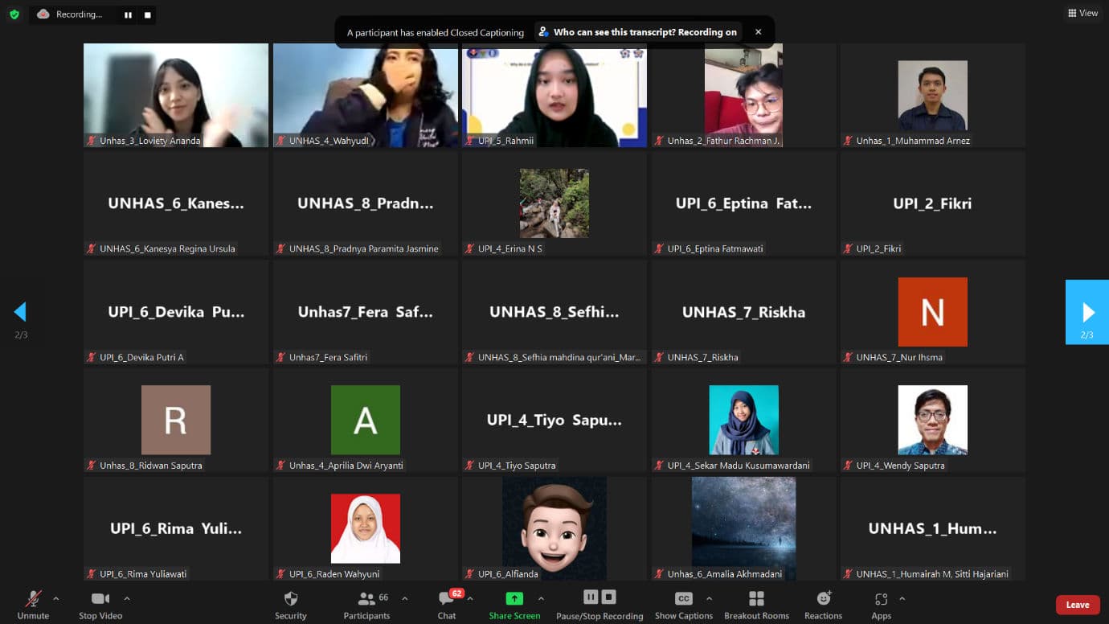Click the green encryption shield icon
The height and width of the screenshot is (624, 1109).
[x=14, y=14]
